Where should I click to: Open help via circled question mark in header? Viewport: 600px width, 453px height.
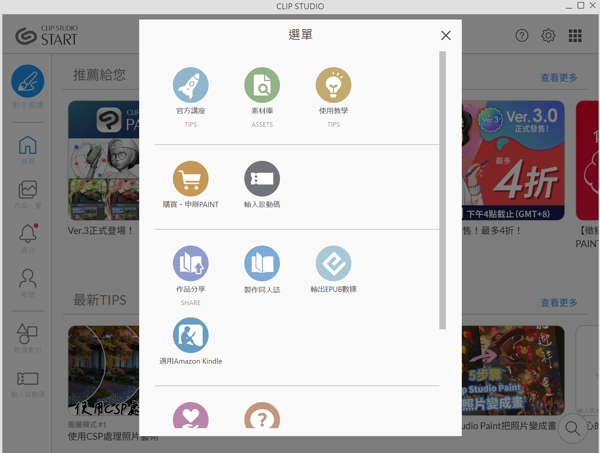pyautogui.click(x=522, y=35)
